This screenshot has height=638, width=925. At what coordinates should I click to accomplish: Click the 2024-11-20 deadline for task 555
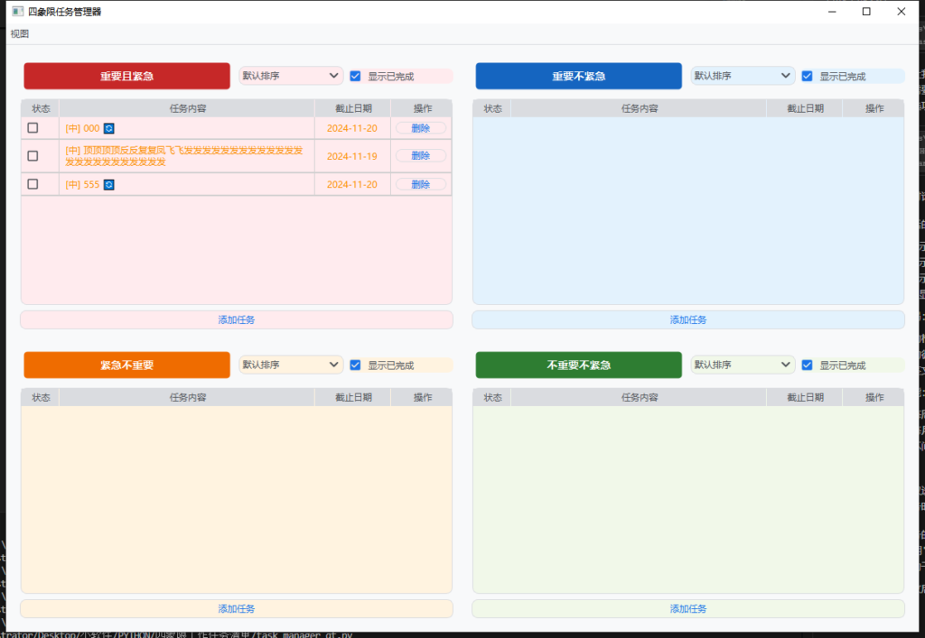pyautogui.click(x=352, y=185)
